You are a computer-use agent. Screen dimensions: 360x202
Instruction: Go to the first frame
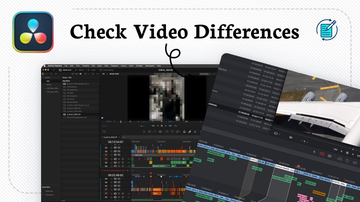[x=153, y=126]
